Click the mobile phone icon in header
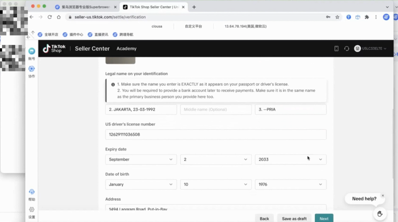The image size is (398, 222). pyautogui.click(x=336, y=49)
